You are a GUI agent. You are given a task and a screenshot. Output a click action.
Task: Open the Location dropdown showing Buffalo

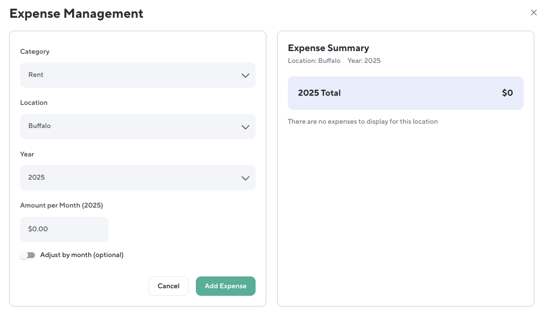click(x=137, y=126)
